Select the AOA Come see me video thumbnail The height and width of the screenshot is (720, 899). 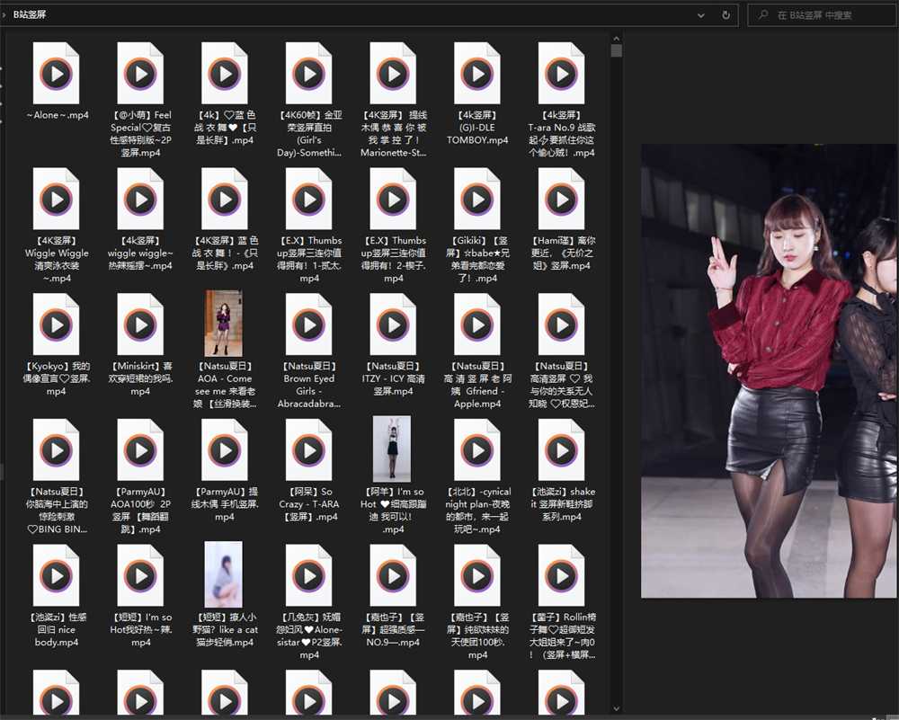pos(224,324)
